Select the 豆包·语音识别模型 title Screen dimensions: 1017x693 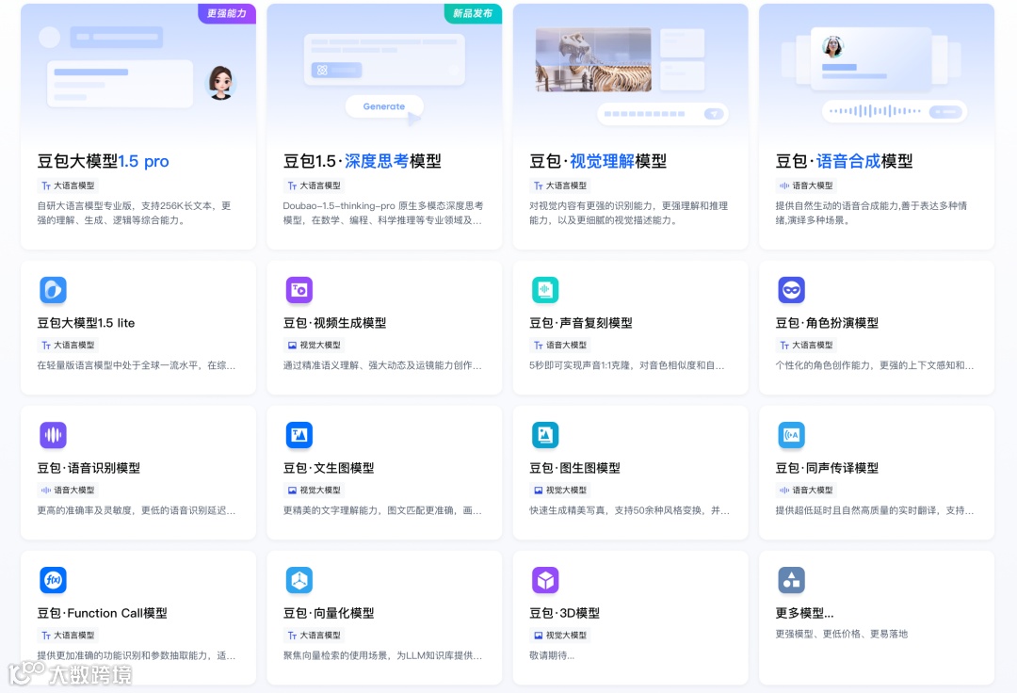pos(89,468)
